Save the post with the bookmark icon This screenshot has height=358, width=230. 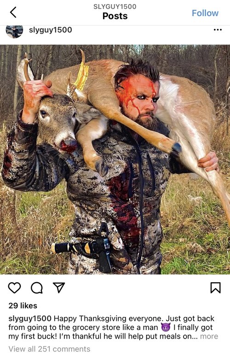[x=215, y=288]
